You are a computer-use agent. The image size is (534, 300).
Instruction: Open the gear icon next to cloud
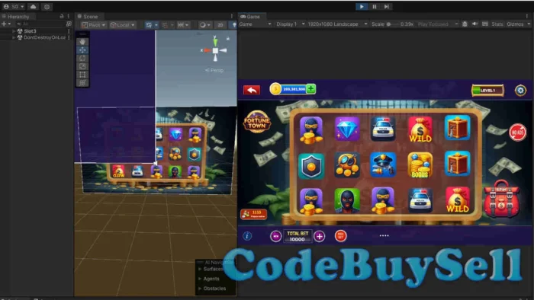tap(47, 7)
